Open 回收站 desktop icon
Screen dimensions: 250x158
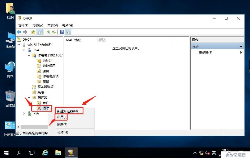point(10,99)
